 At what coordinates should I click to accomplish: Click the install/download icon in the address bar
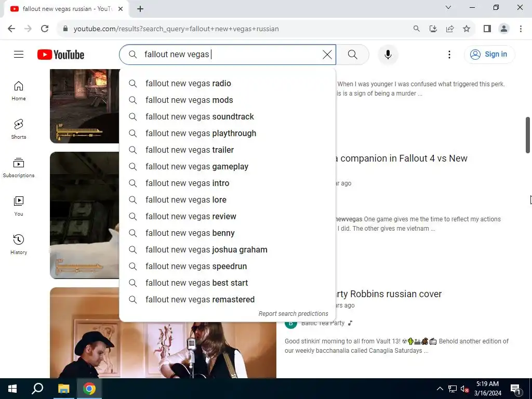[433, 29]
